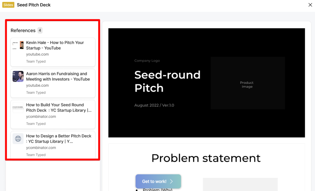Open How to Build Your Seed Round Pitch Deck

(58, 108)
